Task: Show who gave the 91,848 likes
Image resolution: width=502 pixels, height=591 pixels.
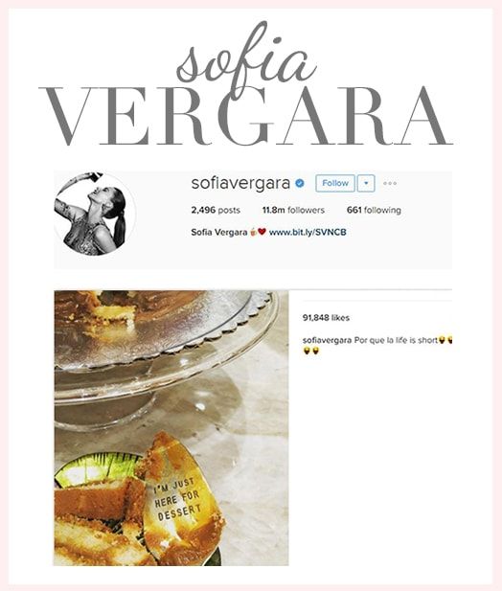Action: 326,318
